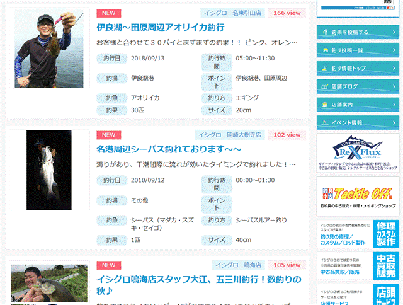403x305 pixels.
Task: Open the bass fish photo of staff 大江
Action: click(49, 283)
